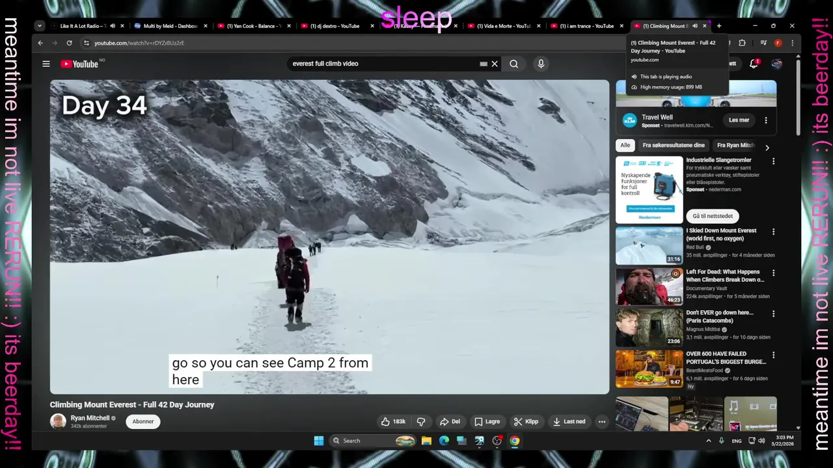The height and width of the screenshot is (468, 833).
Task: Open Ryan Mitchell channel name link
Action: (90, 418)
